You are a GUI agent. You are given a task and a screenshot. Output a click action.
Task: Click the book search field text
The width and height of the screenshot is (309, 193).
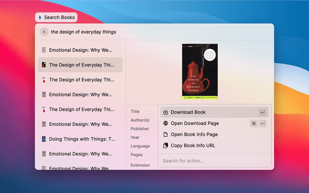[84, 32]
